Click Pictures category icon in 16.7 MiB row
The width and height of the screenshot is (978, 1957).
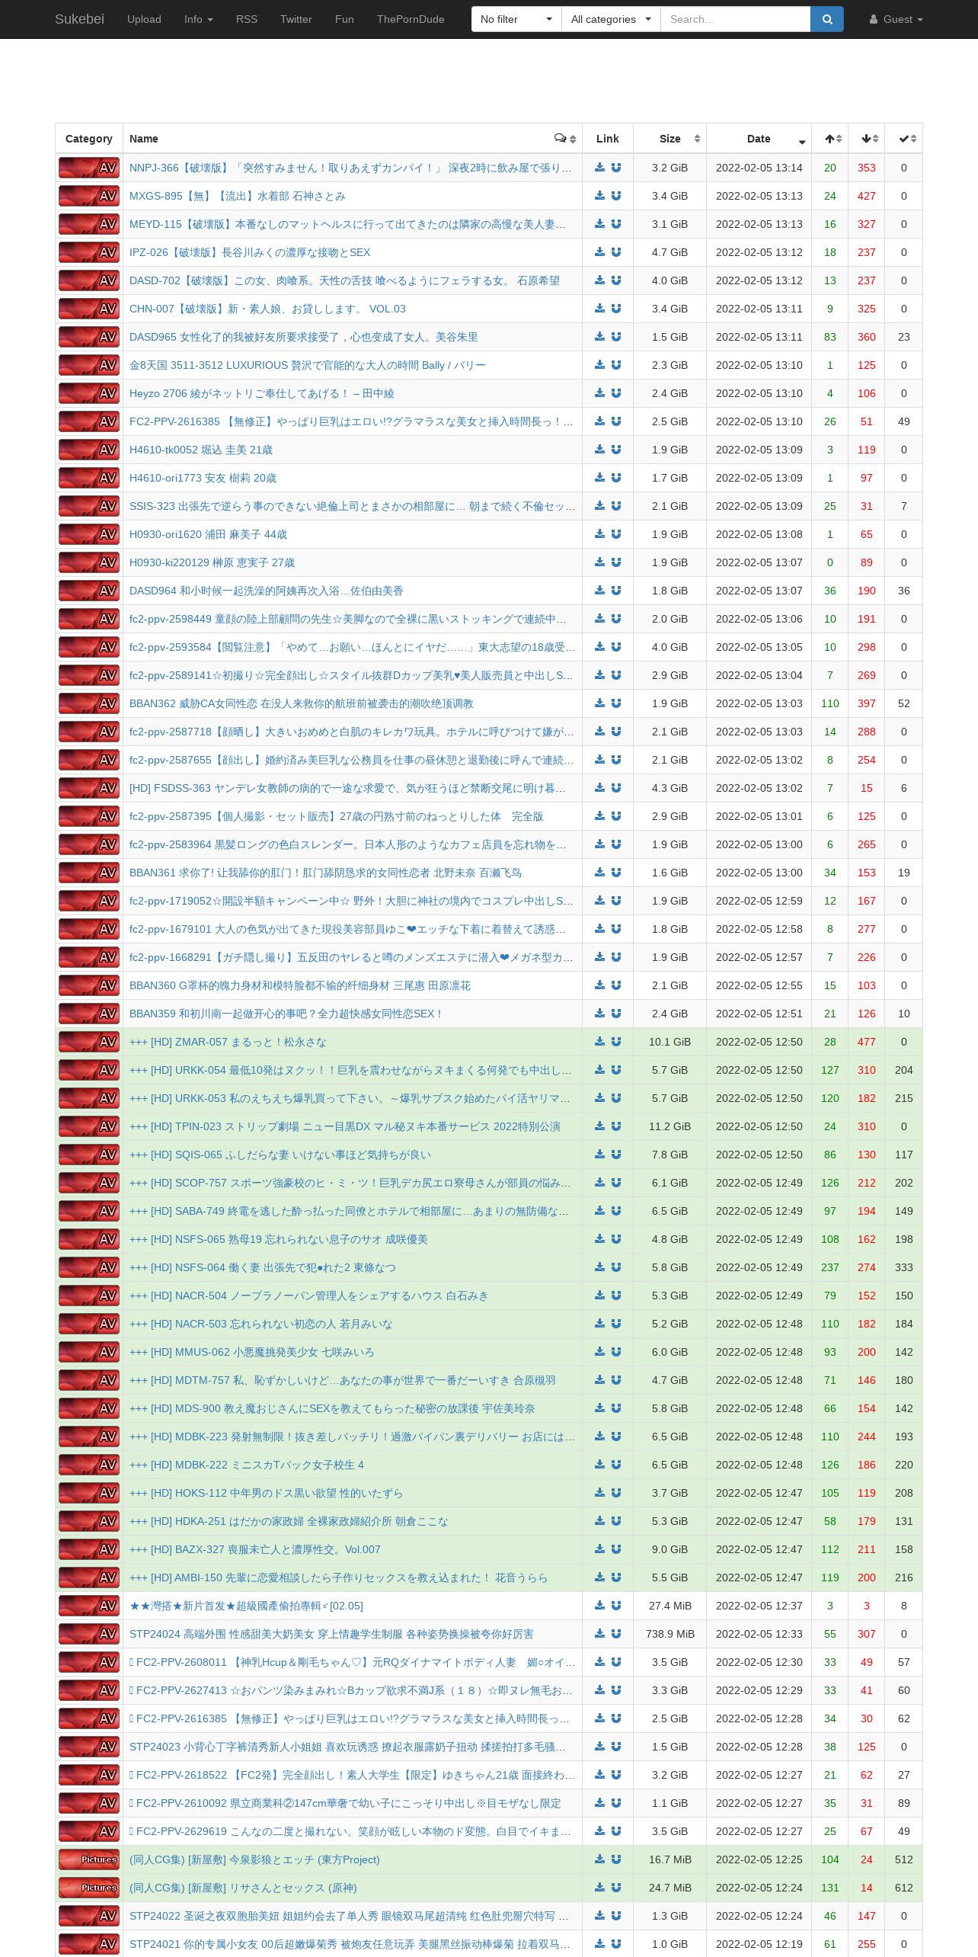point(89,1859)
